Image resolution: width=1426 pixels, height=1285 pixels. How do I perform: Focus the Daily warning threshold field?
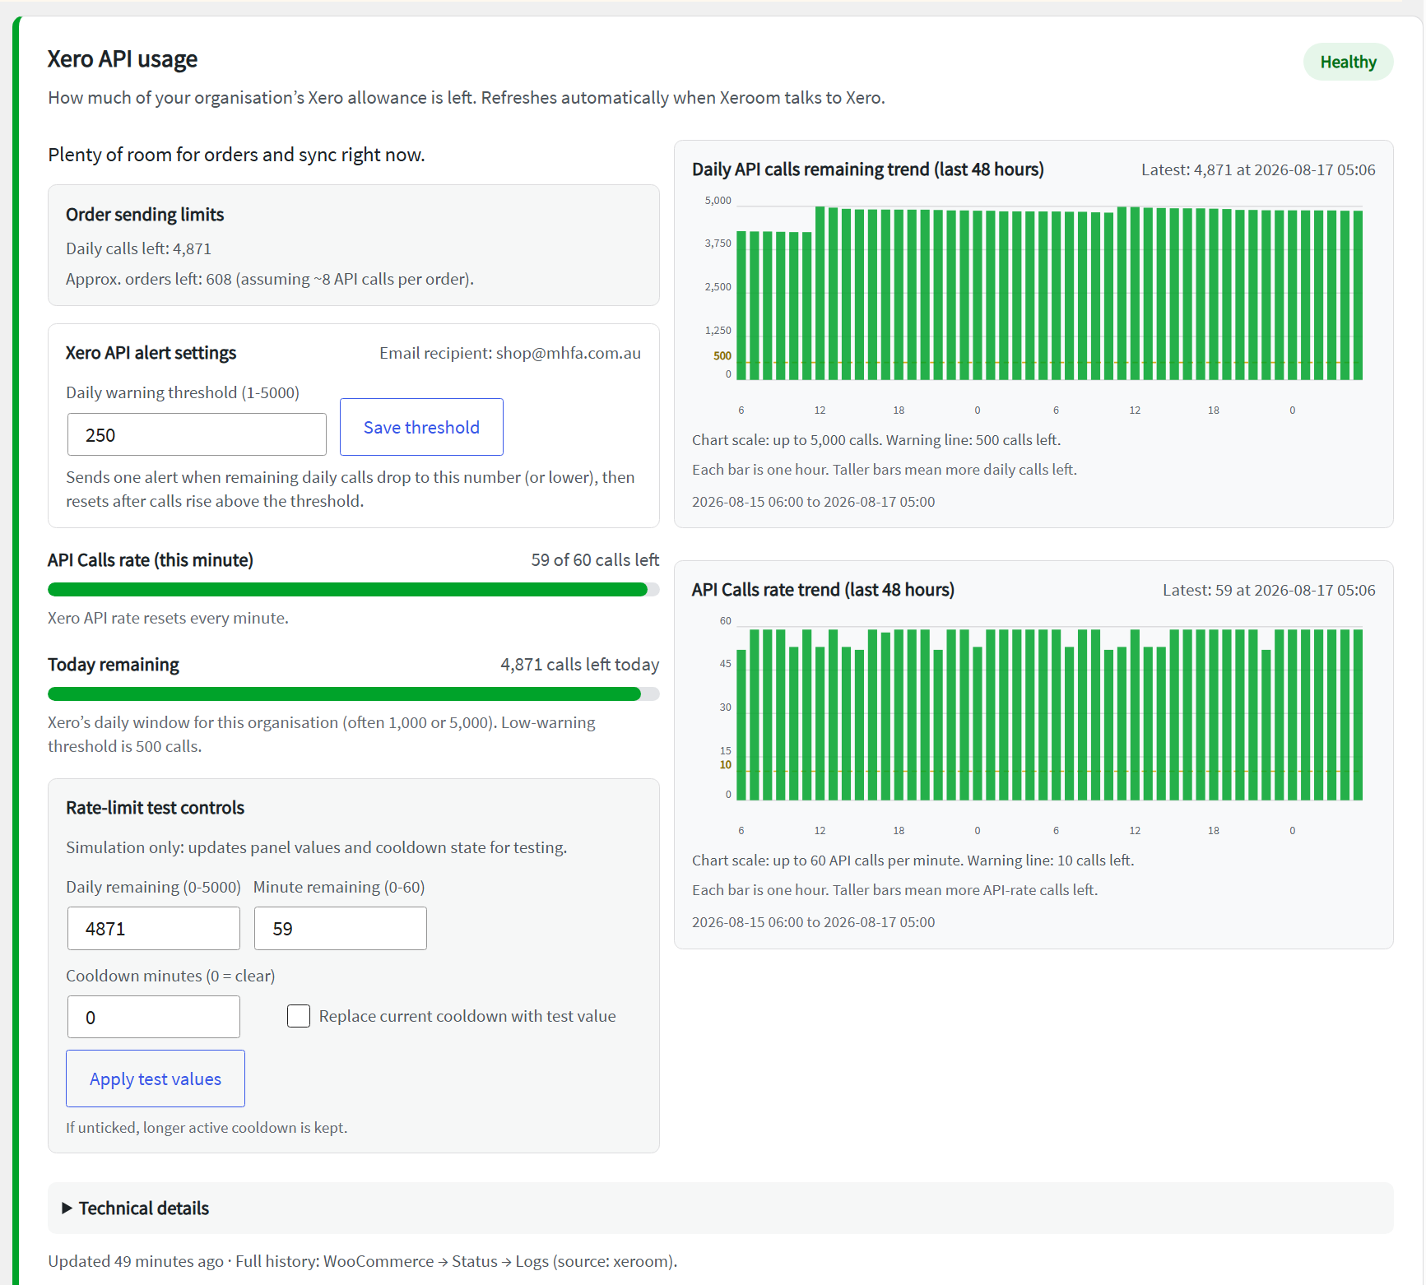197,434
